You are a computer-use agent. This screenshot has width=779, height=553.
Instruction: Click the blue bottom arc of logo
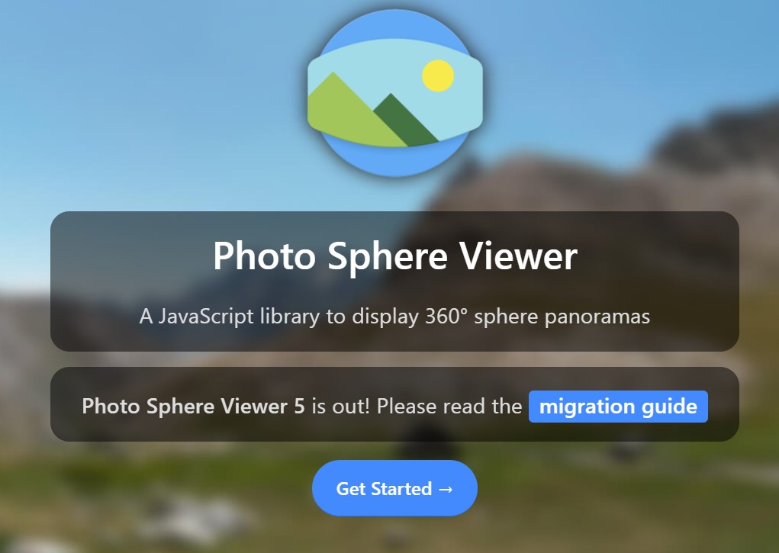coord(395,159)
